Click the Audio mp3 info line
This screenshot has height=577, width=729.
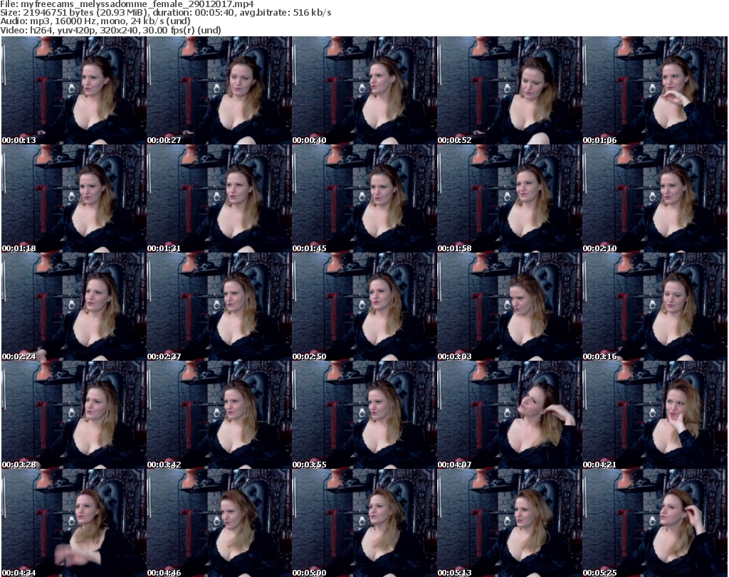(x=95, y=21)
